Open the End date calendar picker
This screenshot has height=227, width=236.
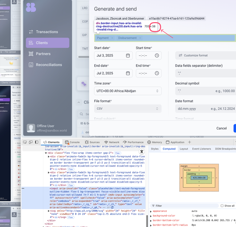pos(128,73)
